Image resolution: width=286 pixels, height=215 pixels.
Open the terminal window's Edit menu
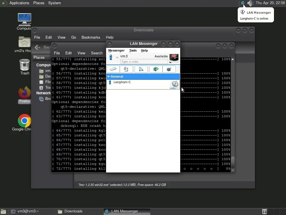[x=68, y=53]
